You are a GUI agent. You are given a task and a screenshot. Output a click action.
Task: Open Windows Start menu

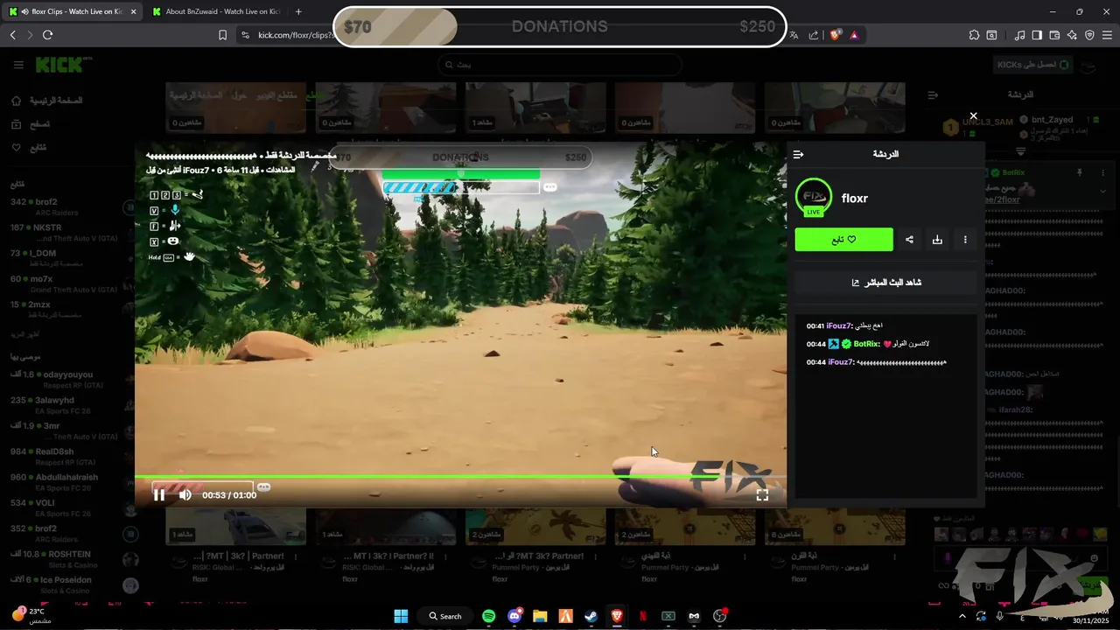401,616
